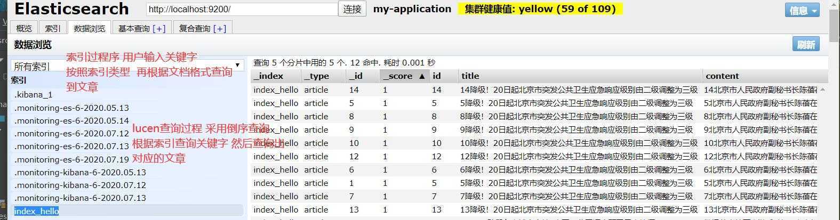Viewport: 840px width, 220px height.
Task: Edit the http://localhost:9200/ address field
Action: (242, 9)
